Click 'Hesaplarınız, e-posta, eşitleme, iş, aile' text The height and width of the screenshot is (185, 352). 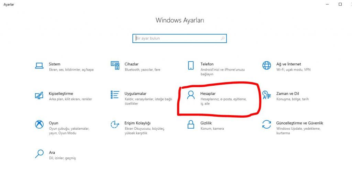pyautogui.click(x=223, y=101)
